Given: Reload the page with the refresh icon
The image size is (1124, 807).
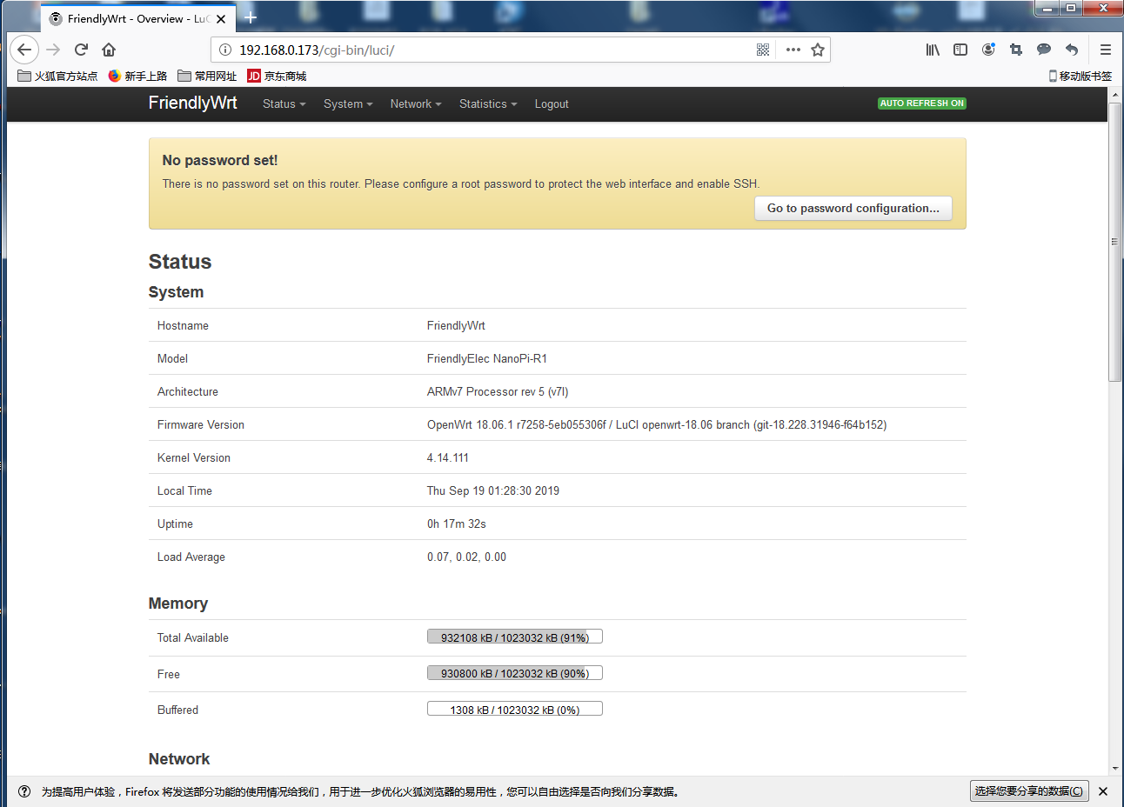Looking at the screenshot, I should click(x=81, y=50).
